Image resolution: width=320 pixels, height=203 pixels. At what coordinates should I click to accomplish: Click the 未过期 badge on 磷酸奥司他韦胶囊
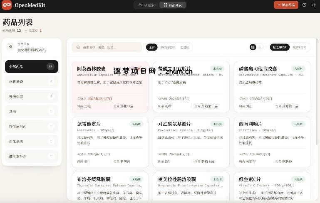(298, 69)
